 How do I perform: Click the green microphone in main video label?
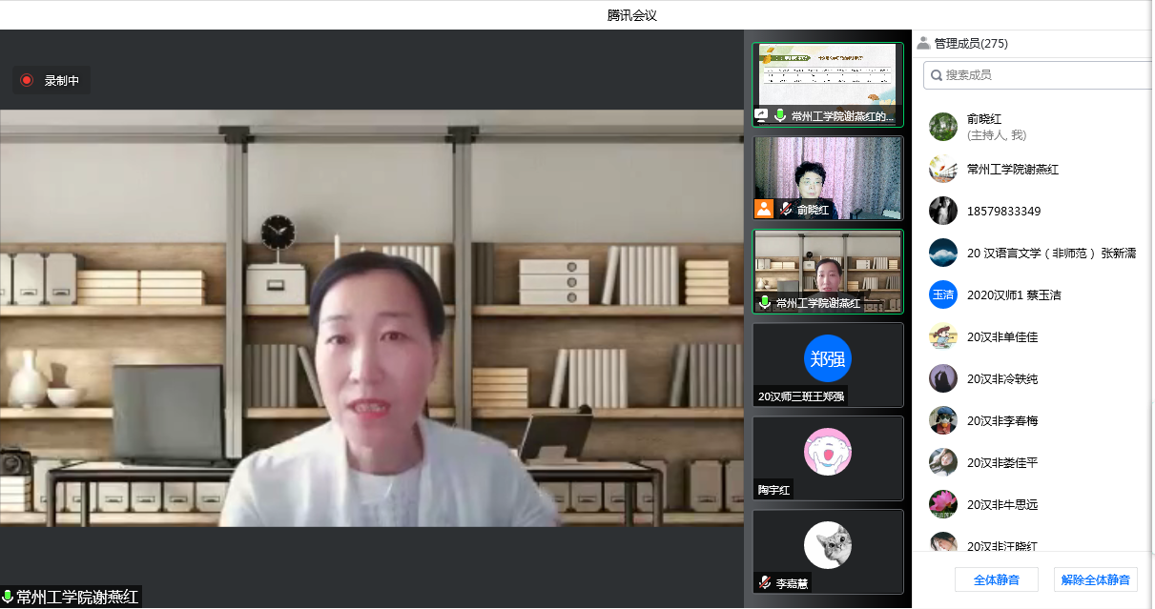[x=8, y=598]
